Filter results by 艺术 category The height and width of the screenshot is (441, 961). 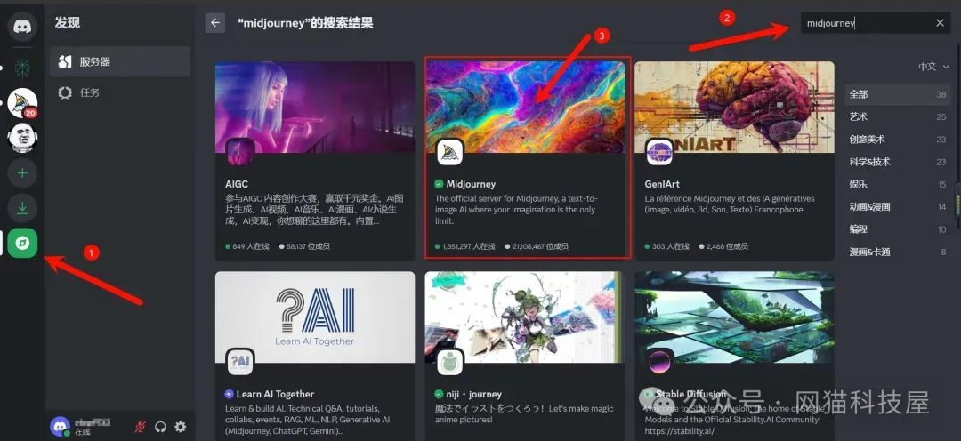(898, 116)
